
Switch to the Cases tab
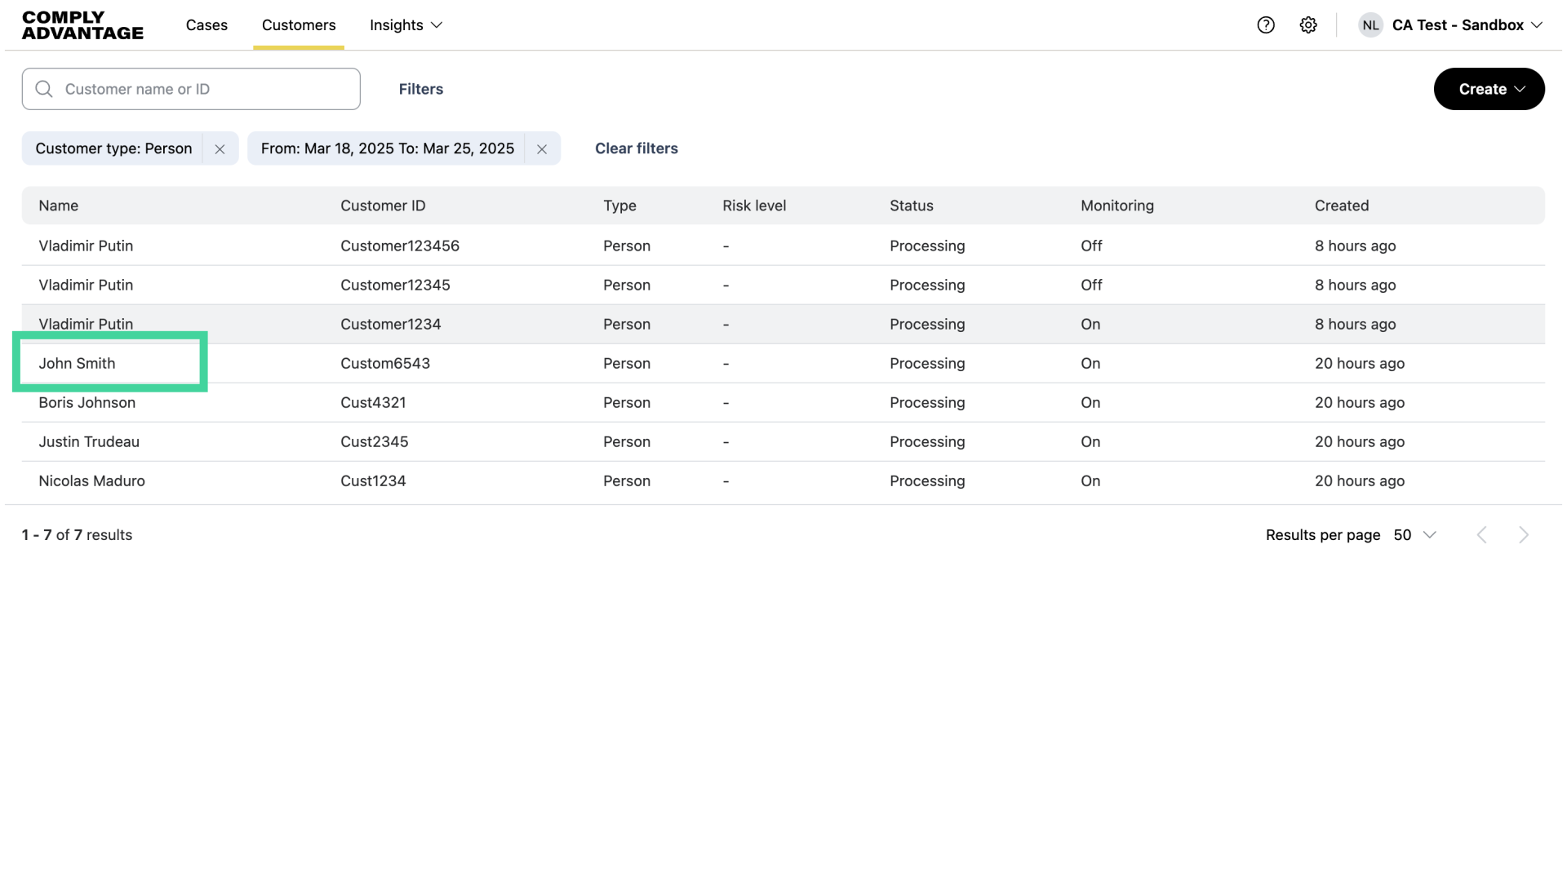pos(206,25)
